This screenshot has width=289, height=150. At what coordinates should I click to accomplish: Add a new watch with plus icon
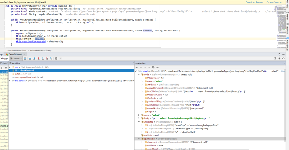(137, 67)
